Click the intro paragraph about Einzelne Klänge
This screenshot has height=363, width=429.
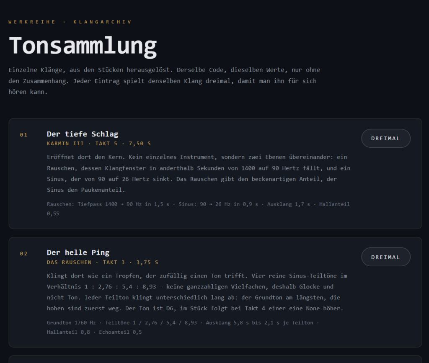click(164, 81)
